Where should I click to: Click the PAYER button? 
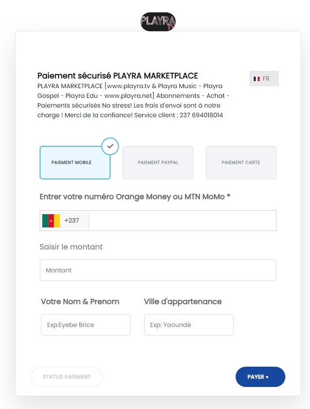(x=260, y=377)
